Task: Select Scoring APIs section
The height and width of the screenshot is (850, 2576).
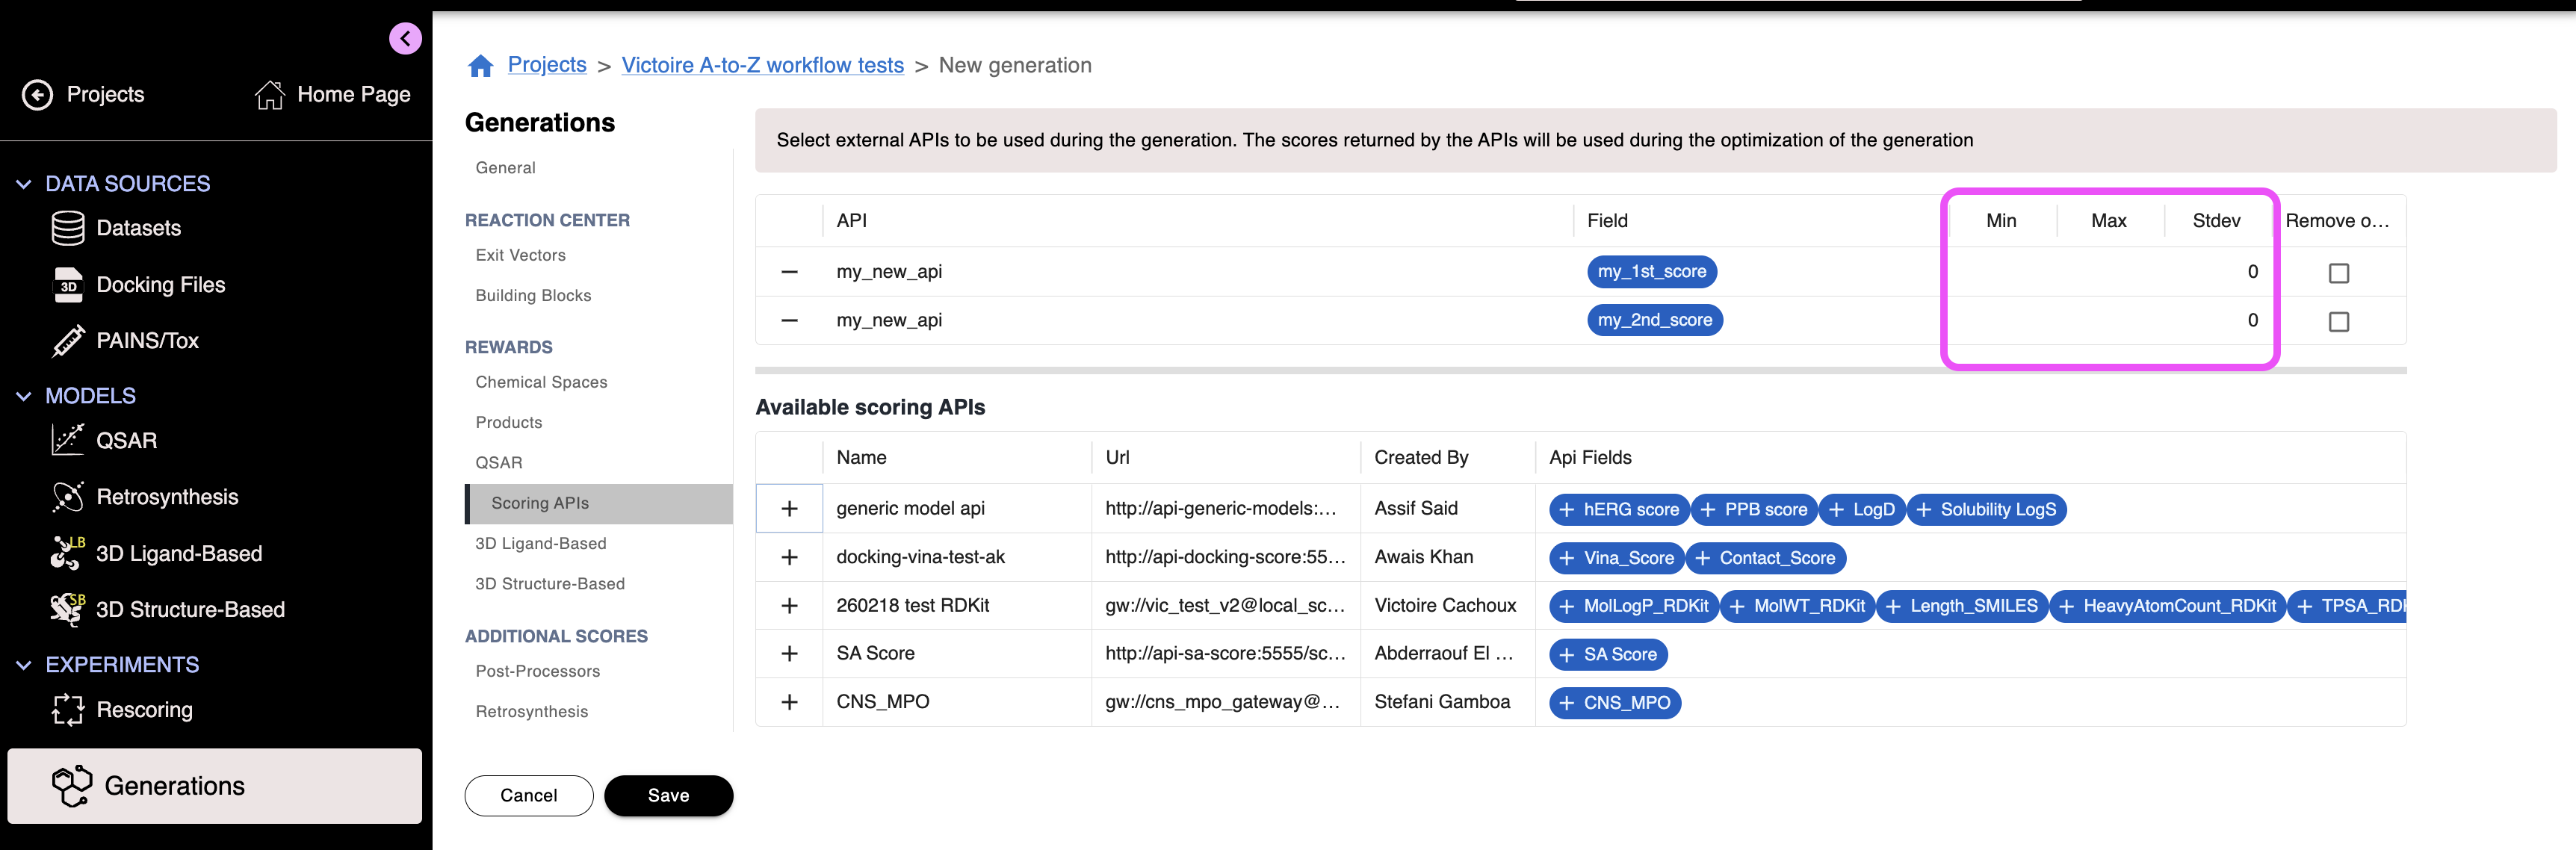Action: click(x=600, y=504)
